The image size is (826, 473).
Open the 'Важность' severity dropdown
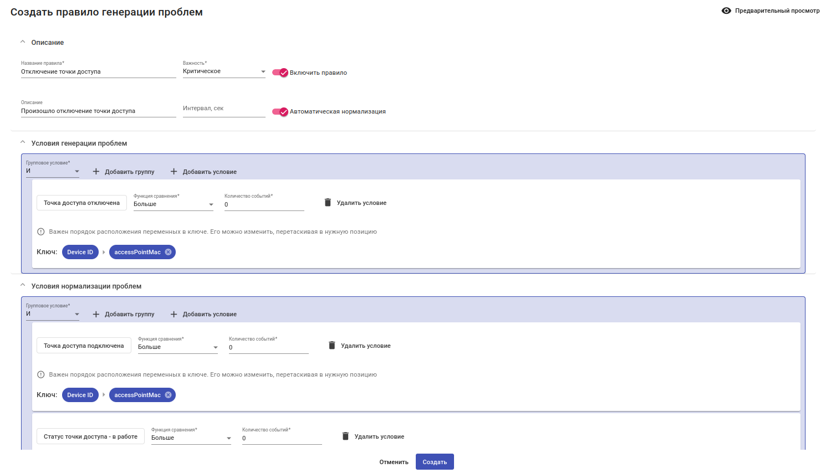[224, 71]
